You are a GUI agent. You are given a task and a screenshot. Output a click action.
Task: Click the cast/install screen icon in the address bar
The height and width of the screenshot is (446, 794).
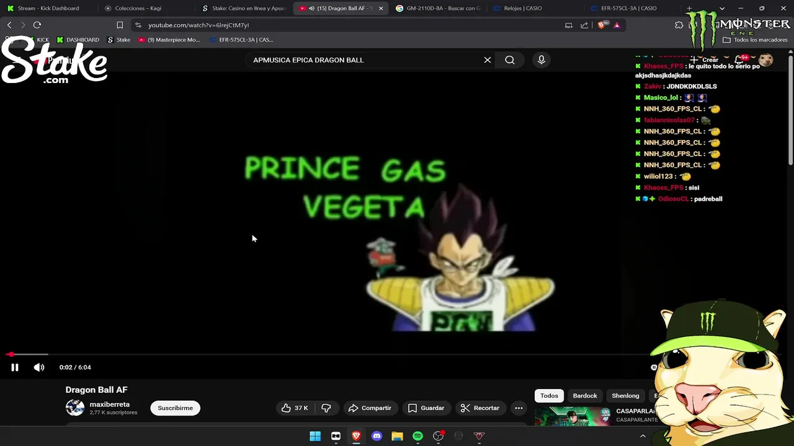coord(569,25)
